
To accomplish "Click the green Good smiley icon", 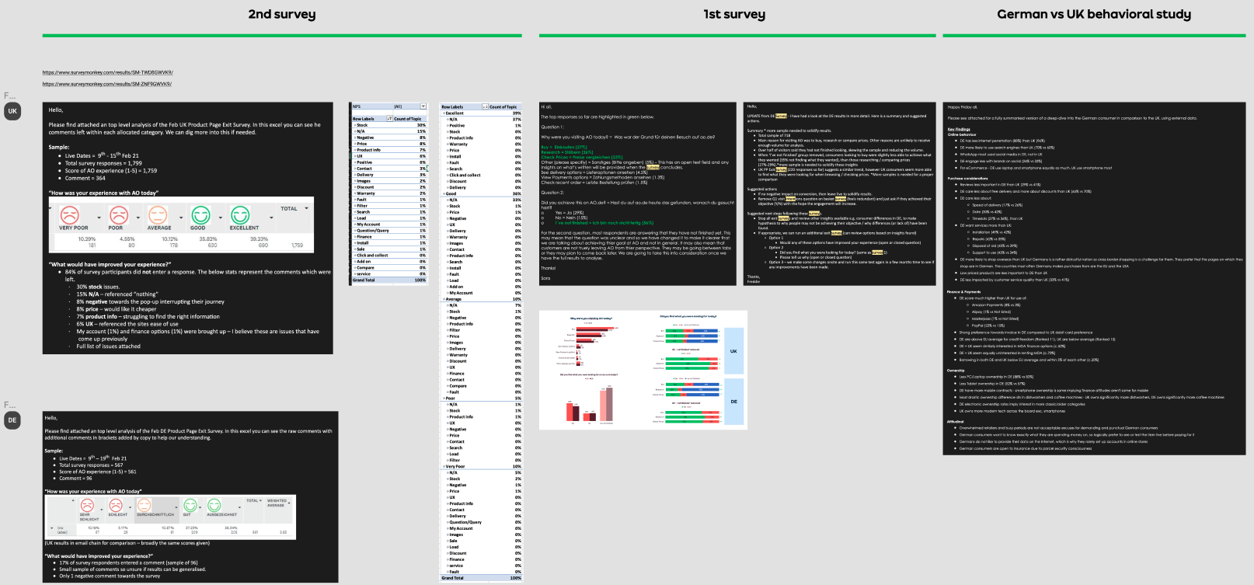I will (200, 214).
